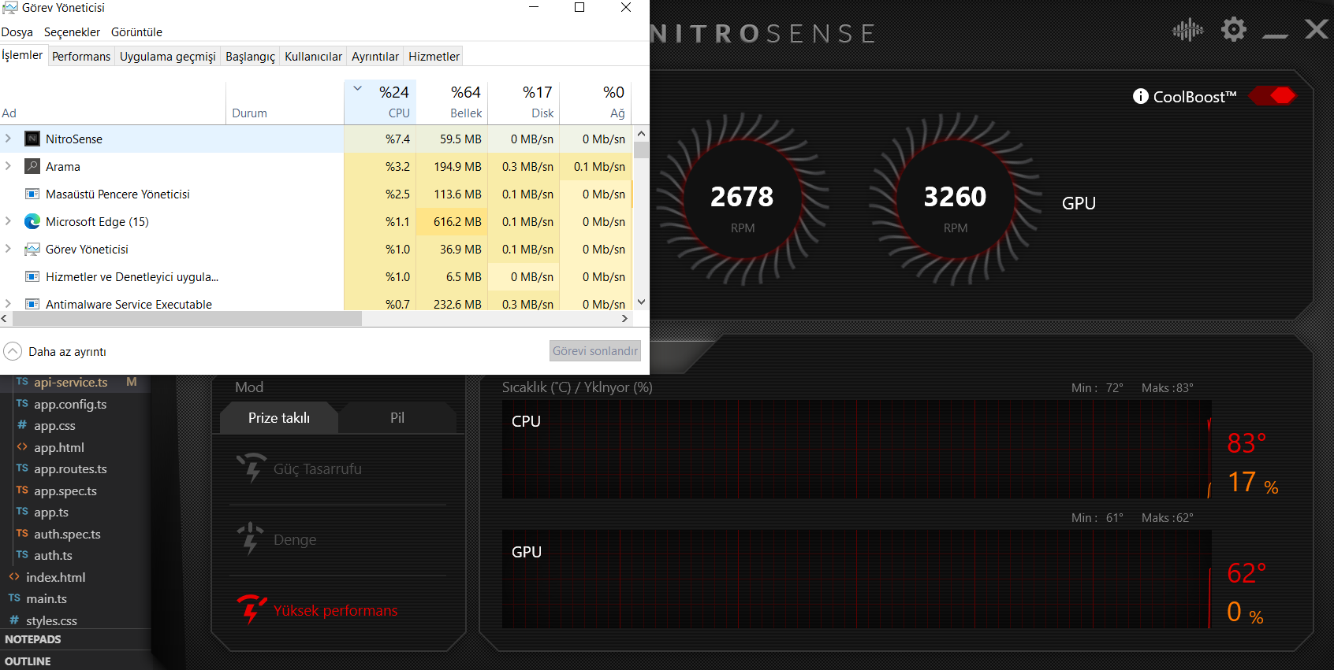Expand the NitroSense process row
This screenshot has height=670, width=1334.
coord(8,139)
